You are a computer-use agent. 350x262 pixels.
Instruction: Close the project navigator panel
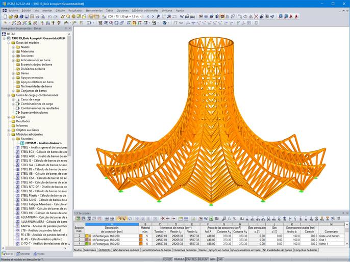click(70, 29)
